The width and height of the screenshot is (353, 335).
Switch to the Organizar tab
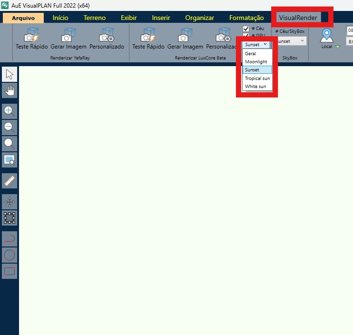point(199,18)
